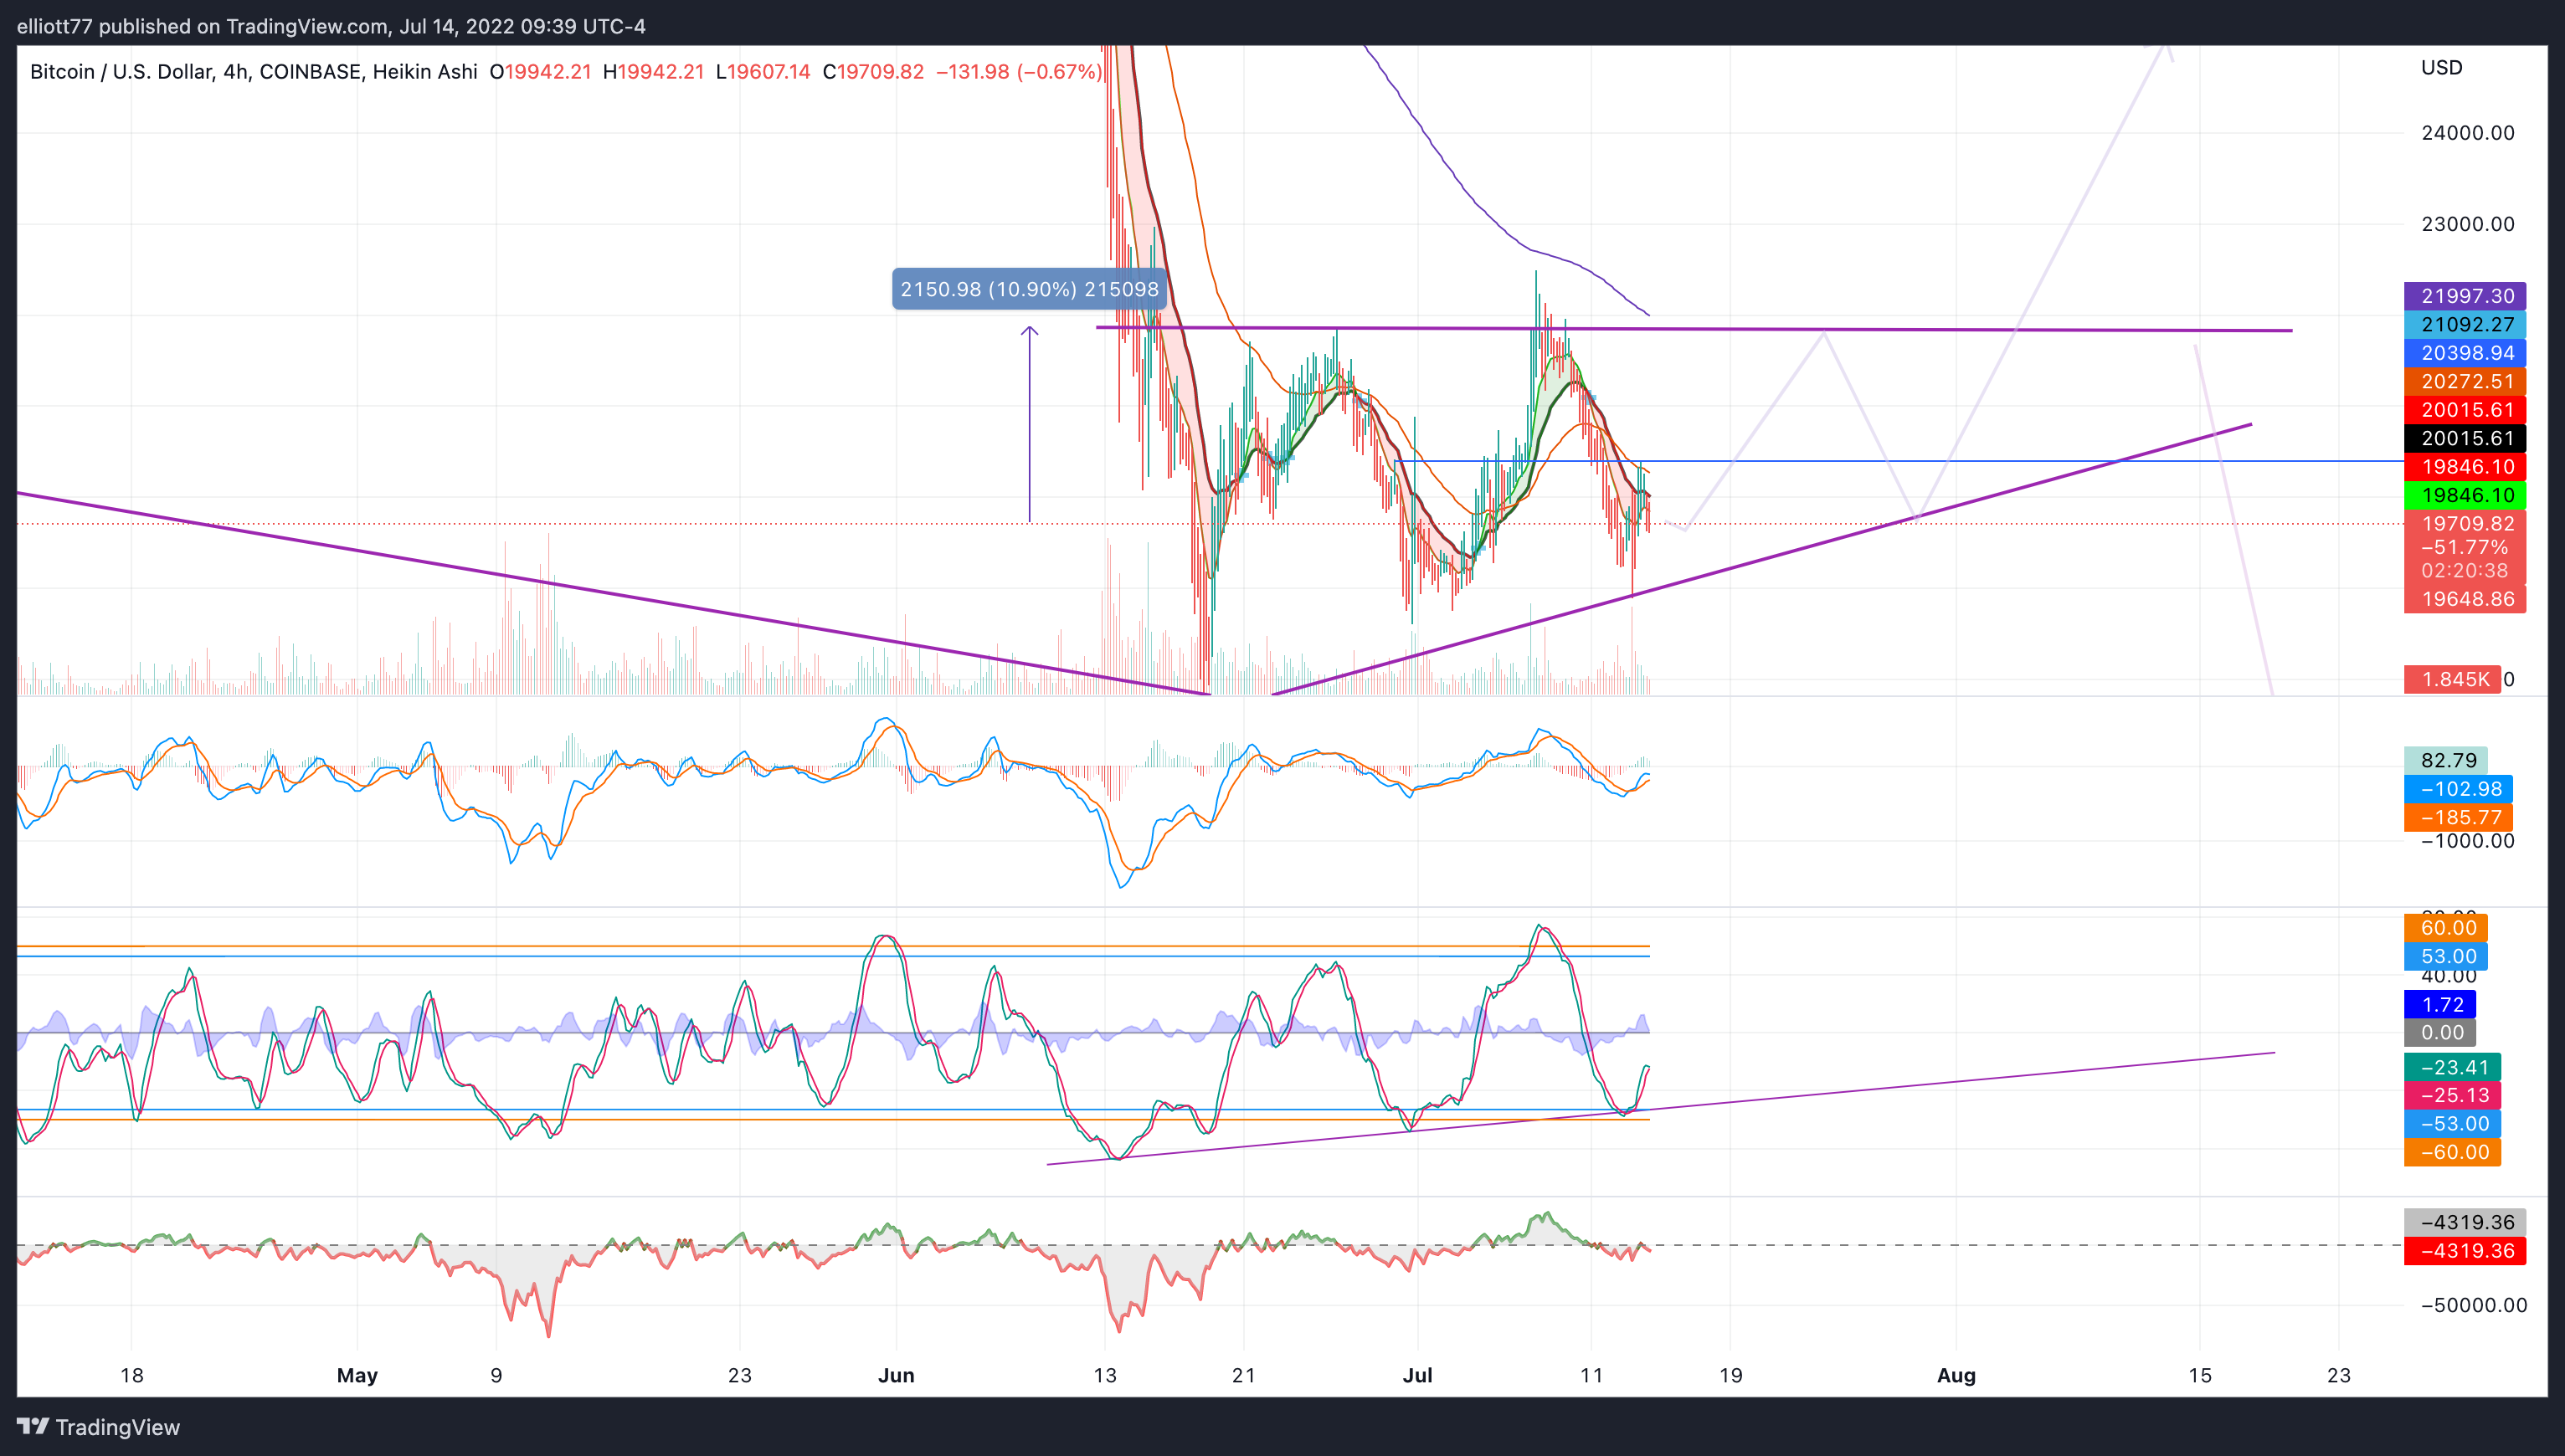Image resolution: width=2565 pixels, height=1456 pixels.
Task: Click the blue 53.00 oscillator level tag
Action: click(x=2445, y=956)
